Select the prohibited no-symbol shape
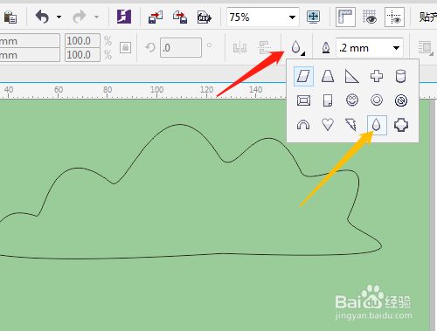Screen dimensions: 437x331 point(401,100)
